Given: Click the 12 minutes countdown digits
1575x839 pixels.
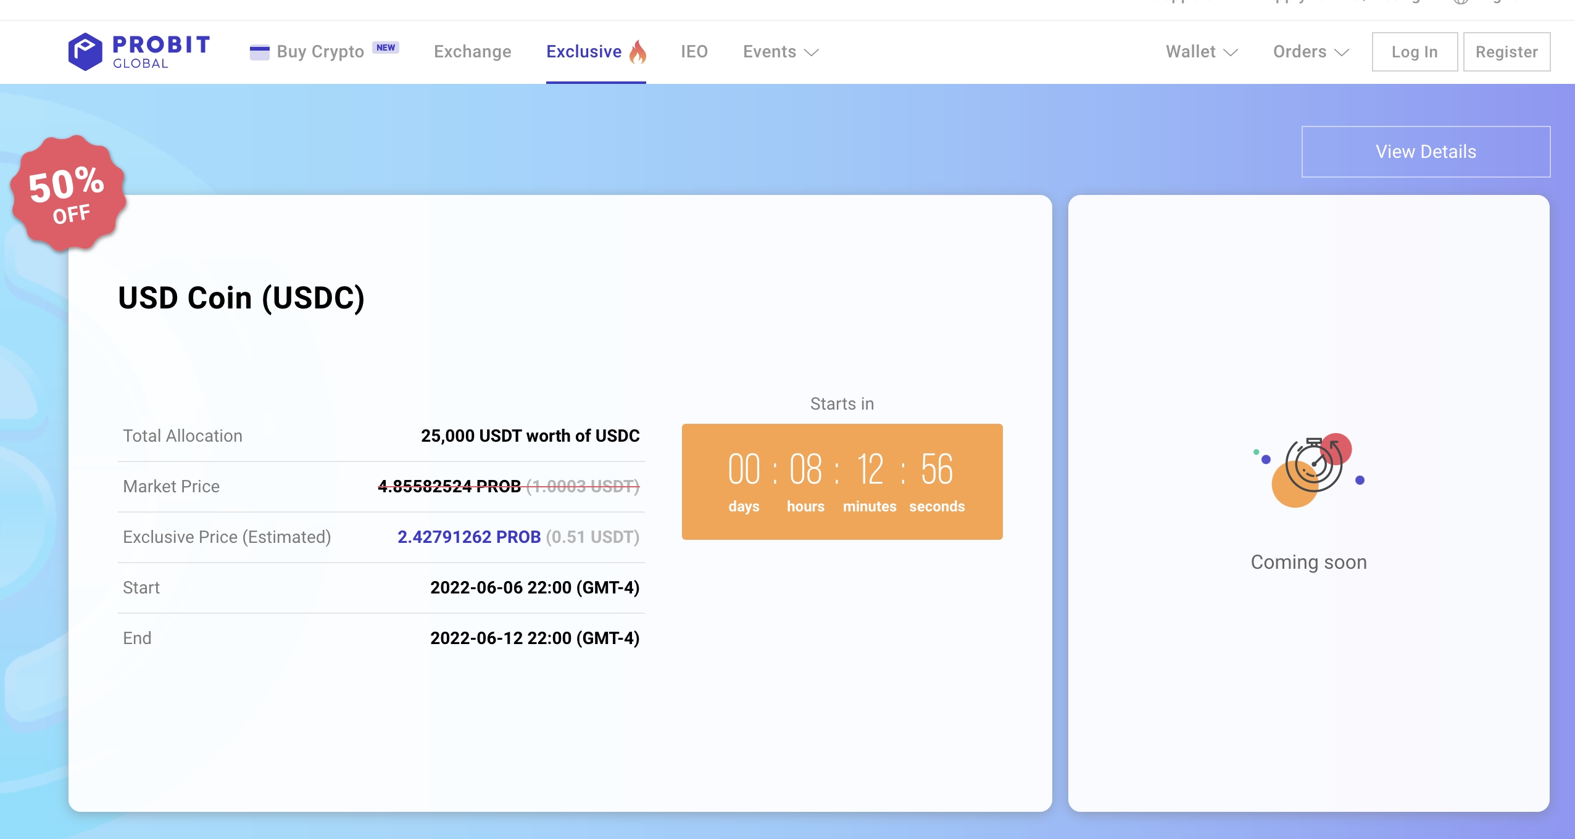Looking at the screenshot, I should (870, 470).
